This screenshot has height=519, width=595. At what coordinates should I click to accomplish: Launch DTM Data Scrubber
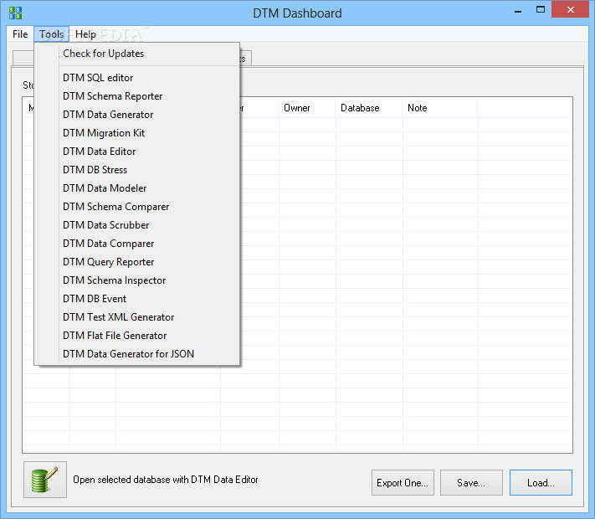tap(137, 225)
